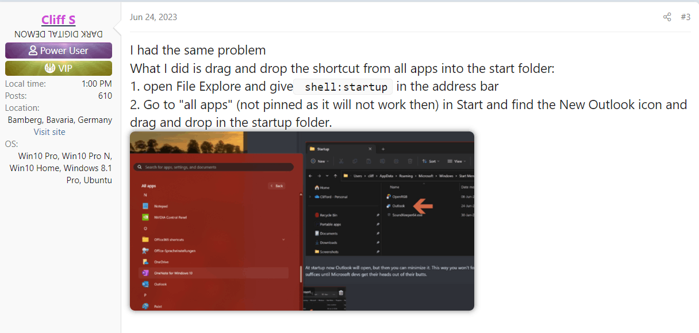Open the #3 post permalink

point(685,17)
